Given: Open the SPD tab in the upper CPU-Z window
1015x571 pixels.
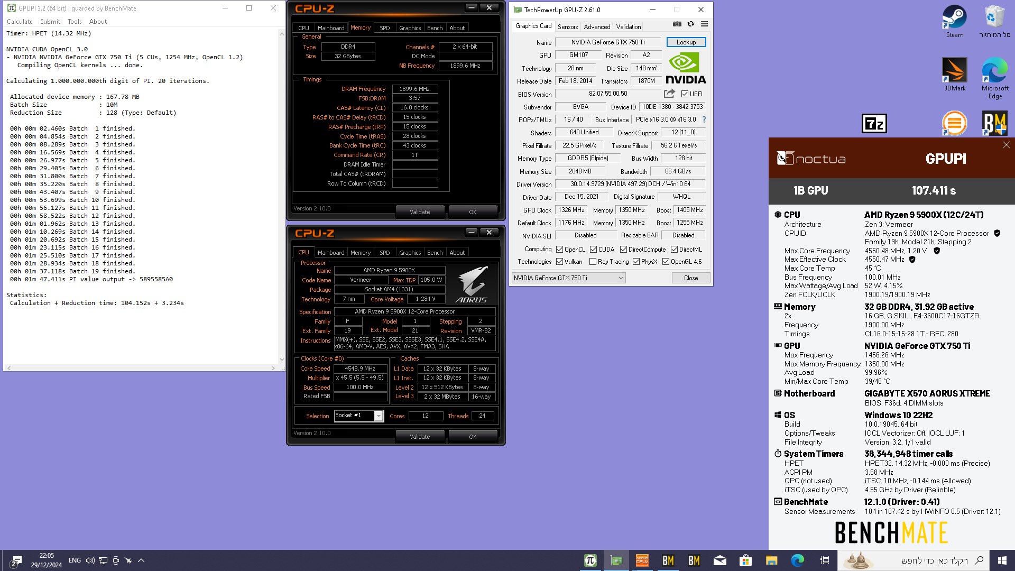Looking at the screenshot, I should [385, 28].
